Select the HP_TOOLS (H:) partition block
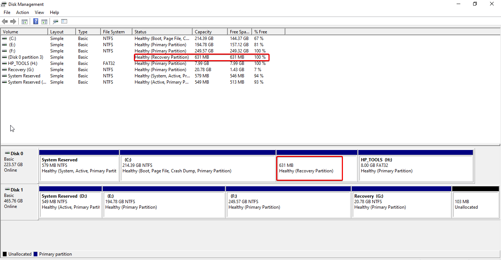 [x=416, y=168]
